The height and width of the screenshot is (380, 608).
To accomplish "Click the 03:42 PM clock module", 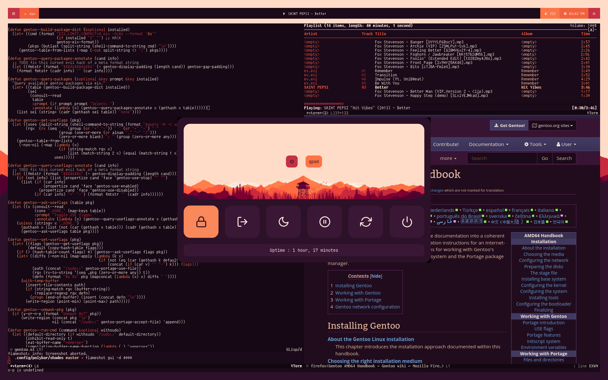I will click(x=574, y=14).
